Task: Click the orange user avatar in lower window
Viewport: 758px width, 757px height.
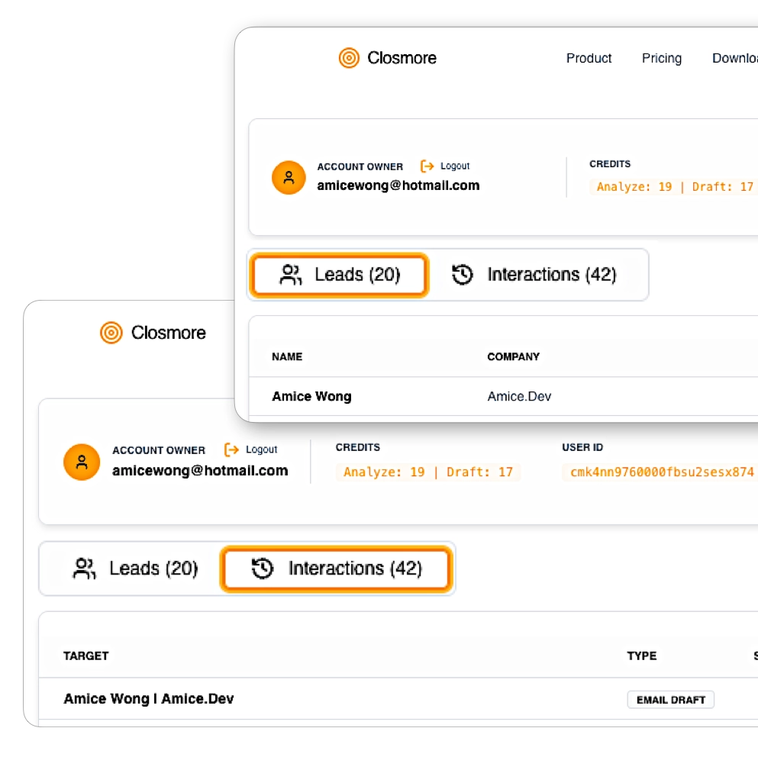Action: [82, 462]
